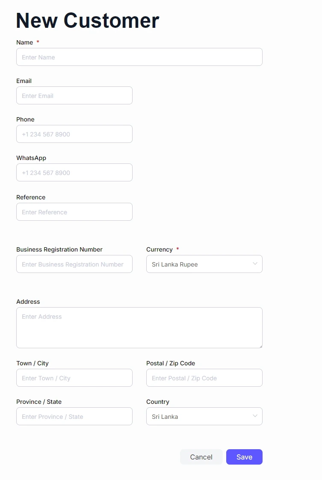This screenshot has width=322, height=480.
Task: Select the Province / State input
Action: coord(74,416)
